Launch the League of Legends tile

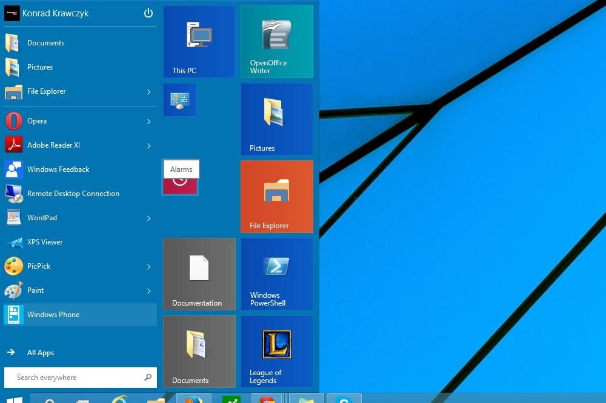pyautogui.click(x=277, y=352)
